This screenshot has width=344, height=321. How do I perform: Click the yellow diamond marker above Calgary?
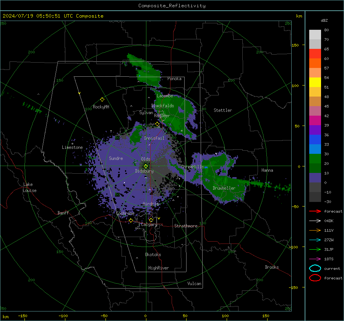[x=151, y=220]
